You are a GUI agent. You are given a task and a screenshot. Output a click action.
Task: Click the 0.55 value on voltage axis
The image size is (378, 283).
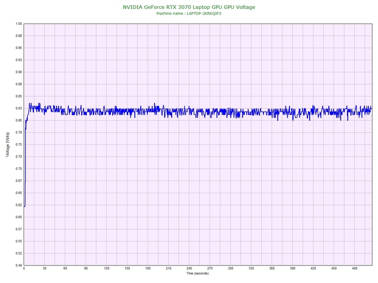click(x=19, y=241)
